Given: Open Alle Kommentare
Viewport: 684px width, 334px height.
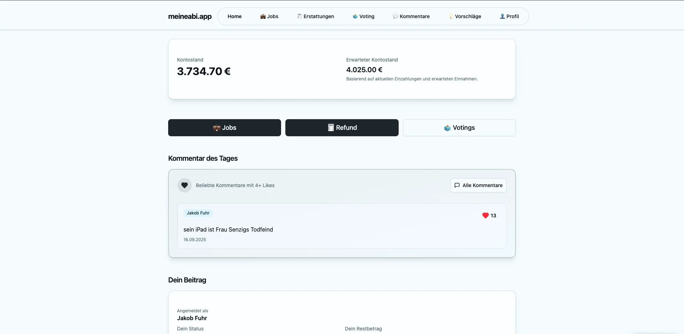Looking at the screenshot, I should 478,185.
